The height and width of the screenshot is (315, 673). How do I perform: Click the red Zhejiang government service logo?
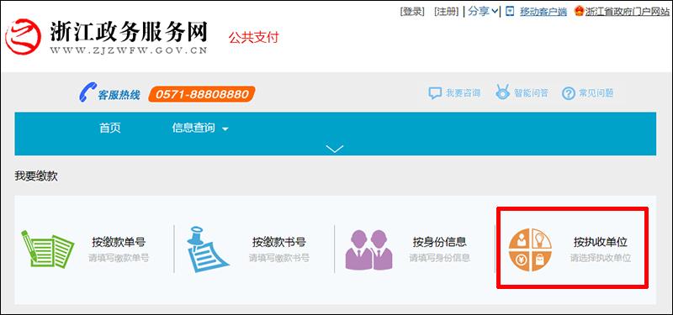click(x=24, y=36)
